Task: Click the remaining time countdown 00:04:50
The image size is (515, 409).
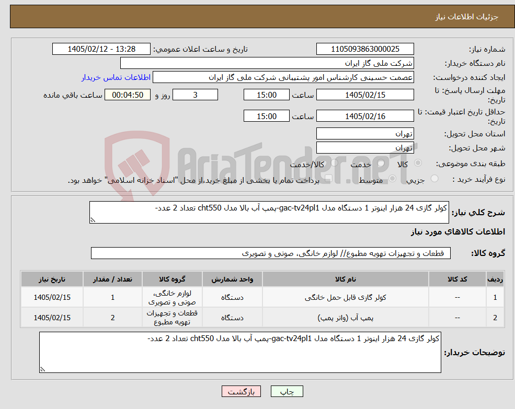Action: click(x=128, y=95)
